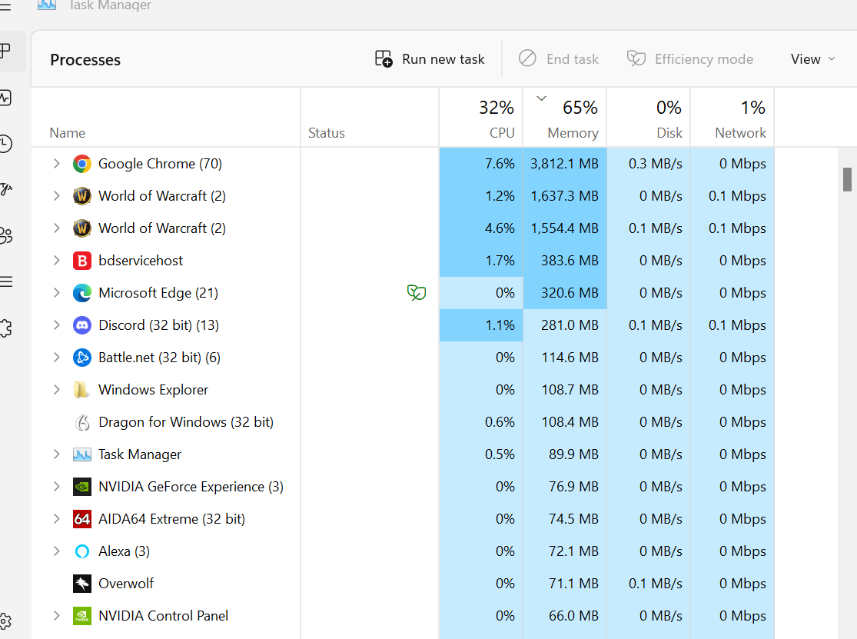Sort processes by the Network column
The height and width of the screenshot is (639, 857).
coord(732,118)
